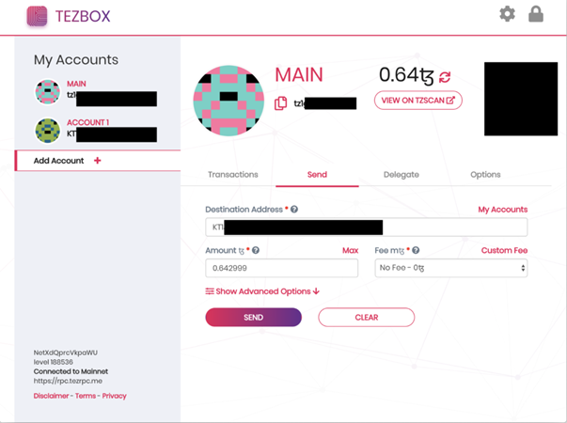Click Max link for amount

[350, 250]
